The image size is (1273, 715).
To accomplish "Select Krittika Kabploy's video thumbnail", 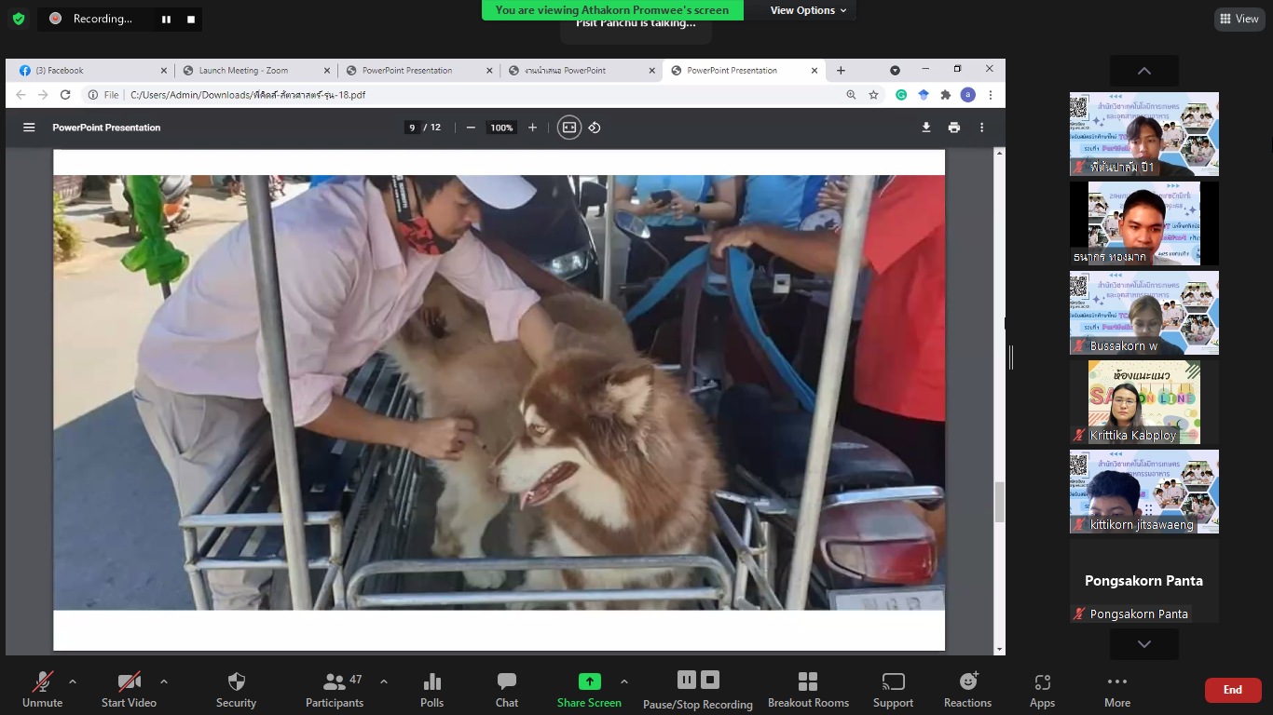I will pyautogui.click(x=1143, y=402).
